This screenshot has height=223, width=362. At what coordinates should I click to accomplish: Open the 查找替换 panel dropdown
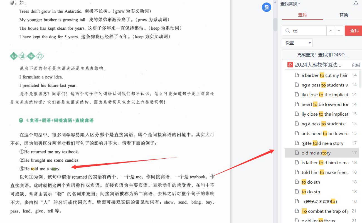(x=290, y=4)
